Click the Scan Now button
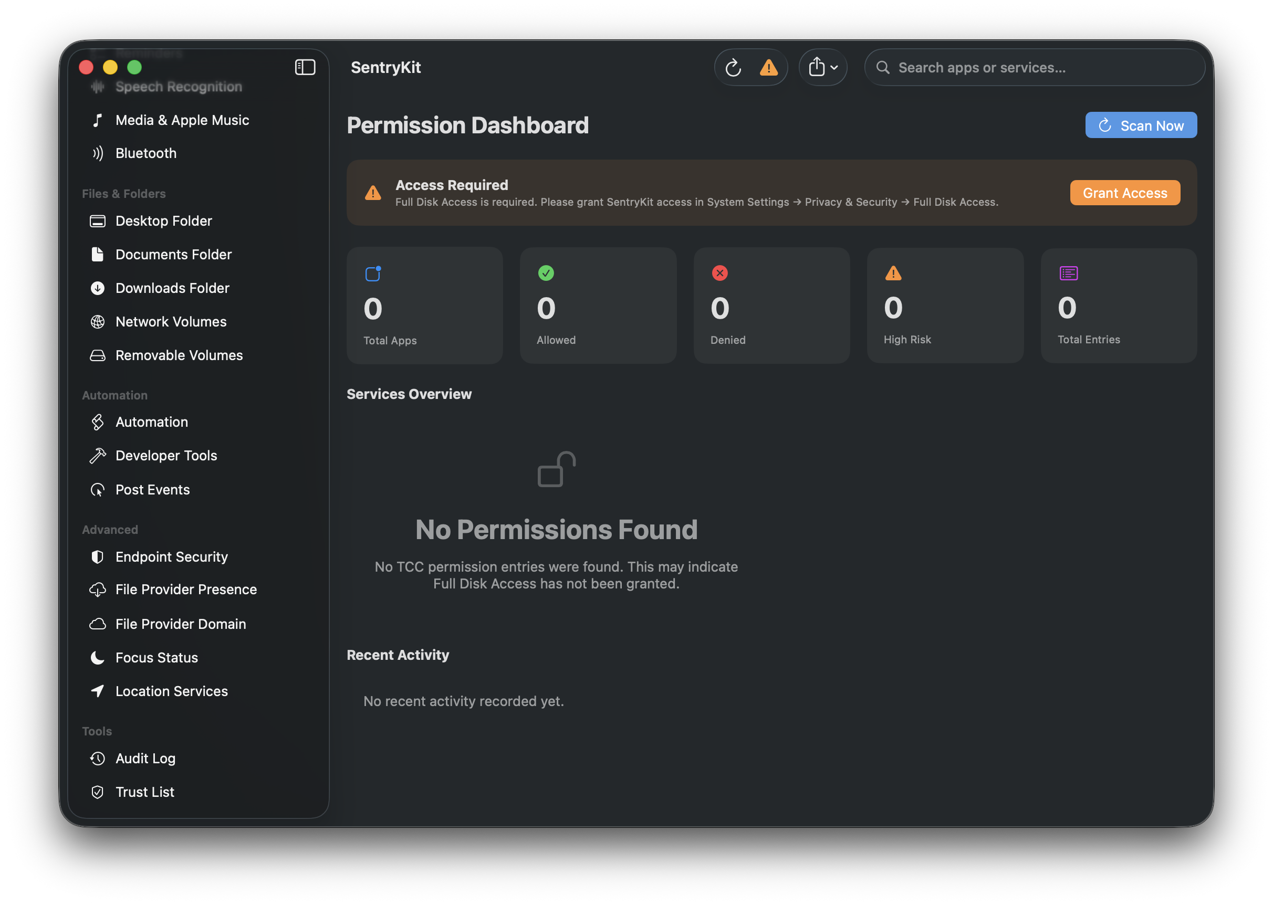The image size is (1273, 905). tap(1140, 125)
